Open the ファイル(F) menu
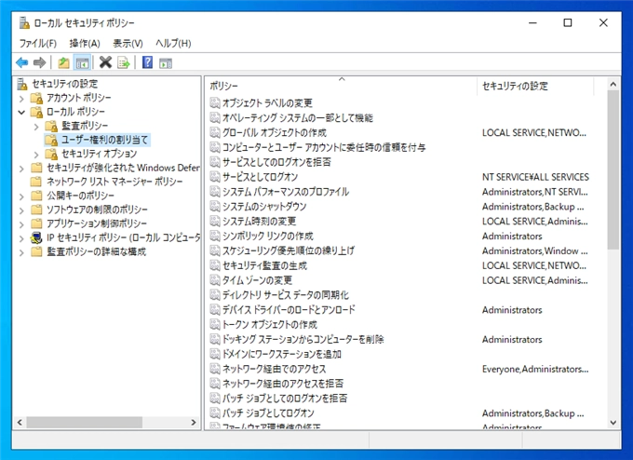The height and width of the screenshot is (460, 633). click(38, 43)
